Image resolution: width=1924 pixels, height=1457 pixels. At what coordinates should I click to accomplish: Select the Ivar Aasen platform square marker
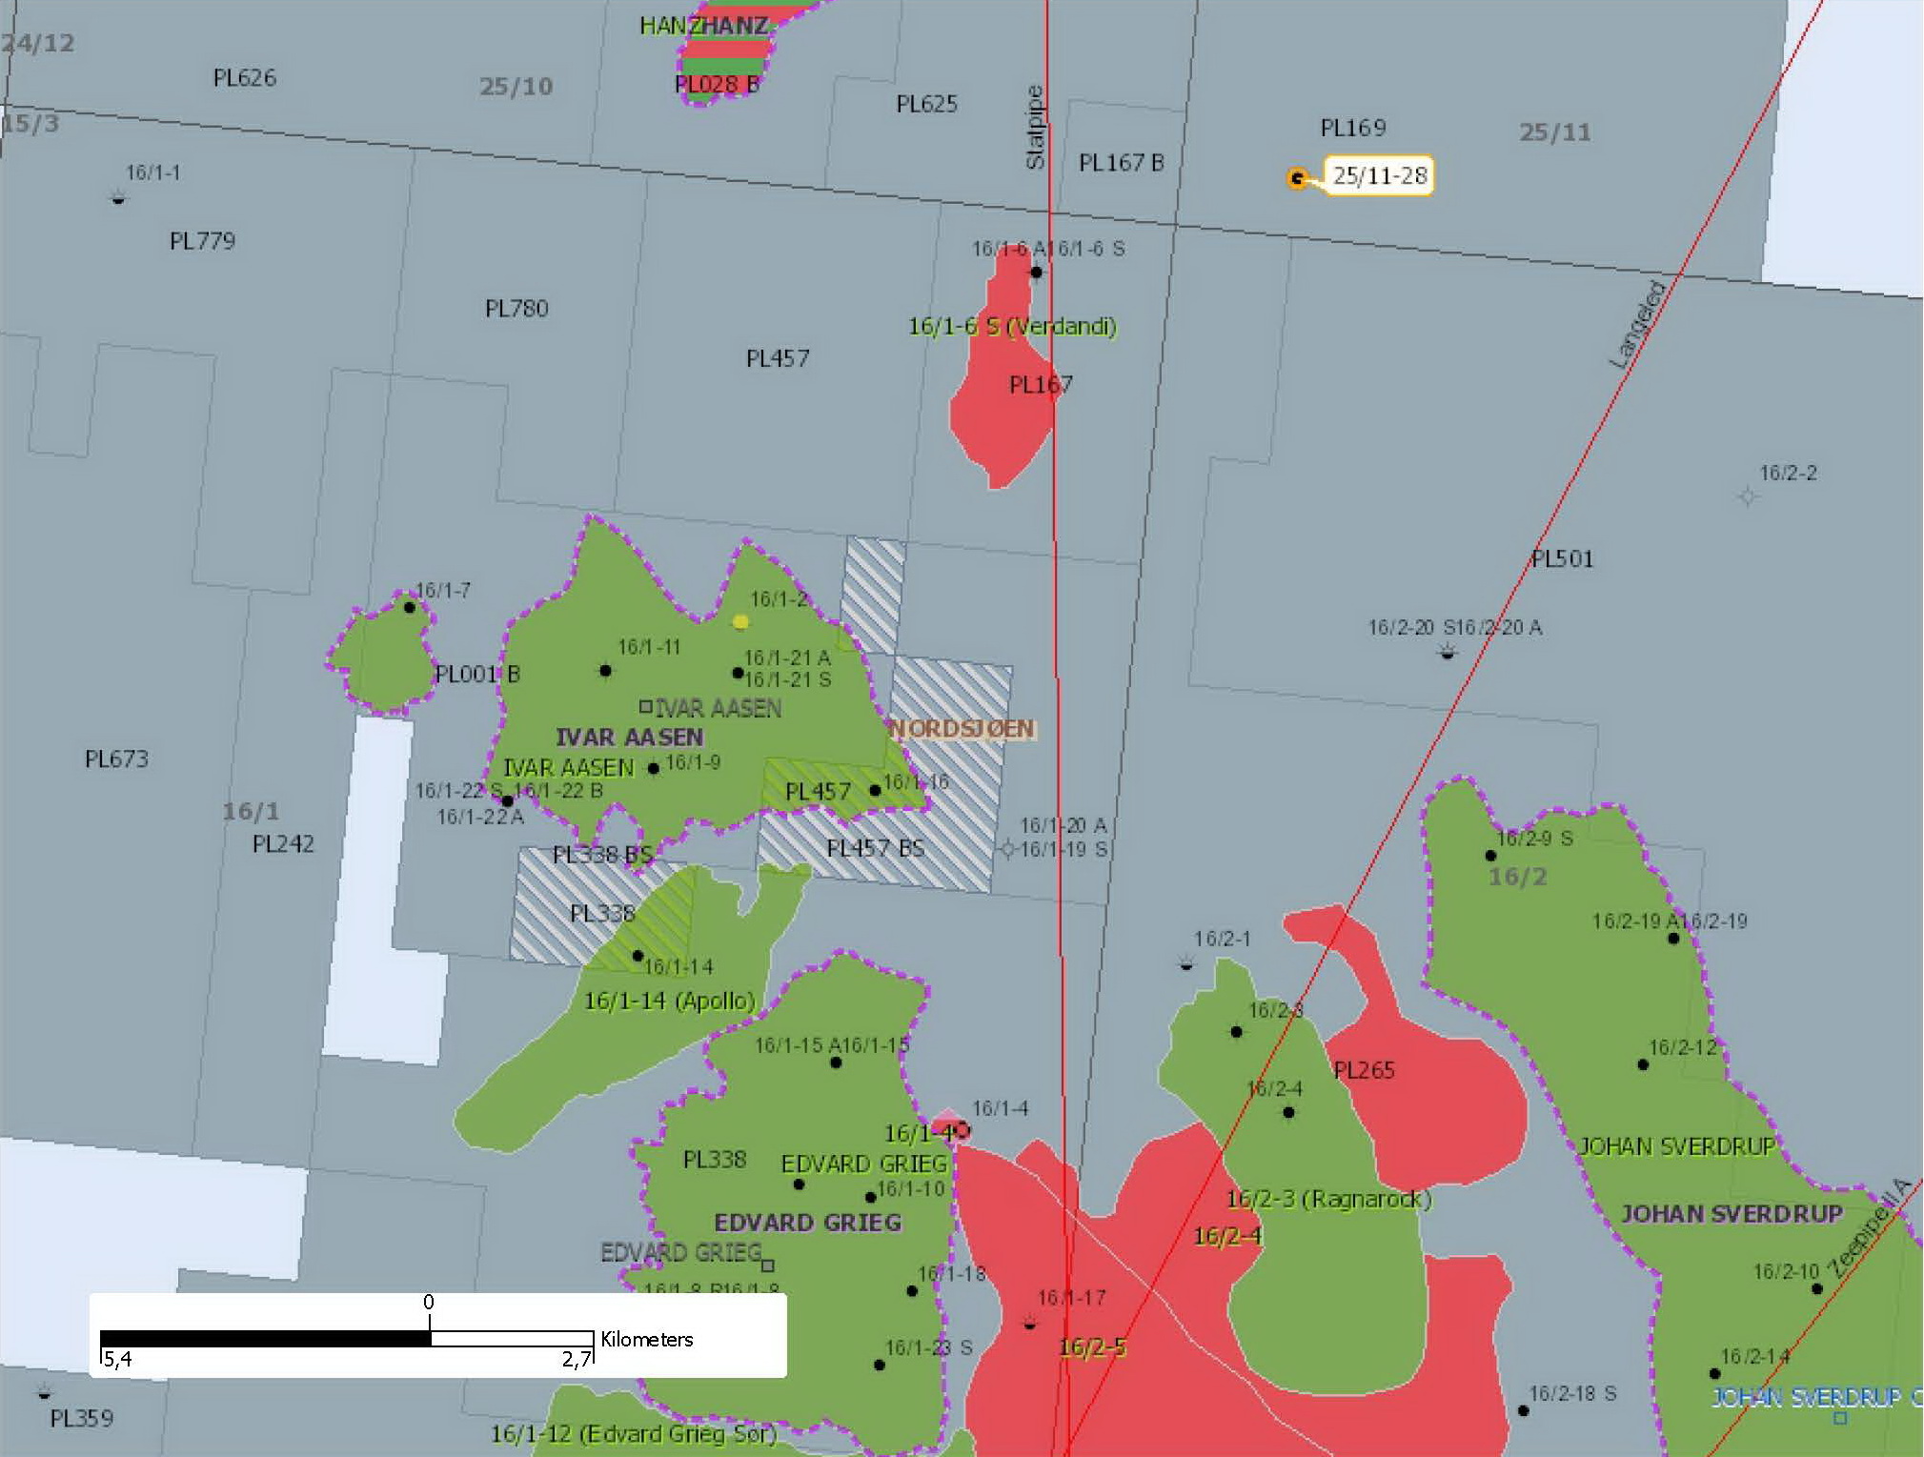tap(646, 707)
